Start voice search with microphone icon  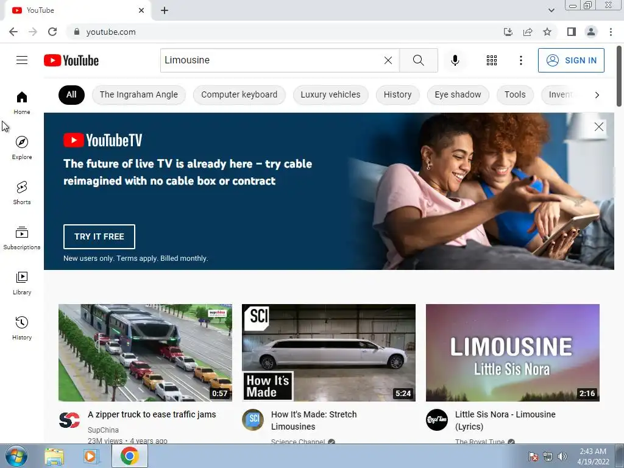pos(455,60)
